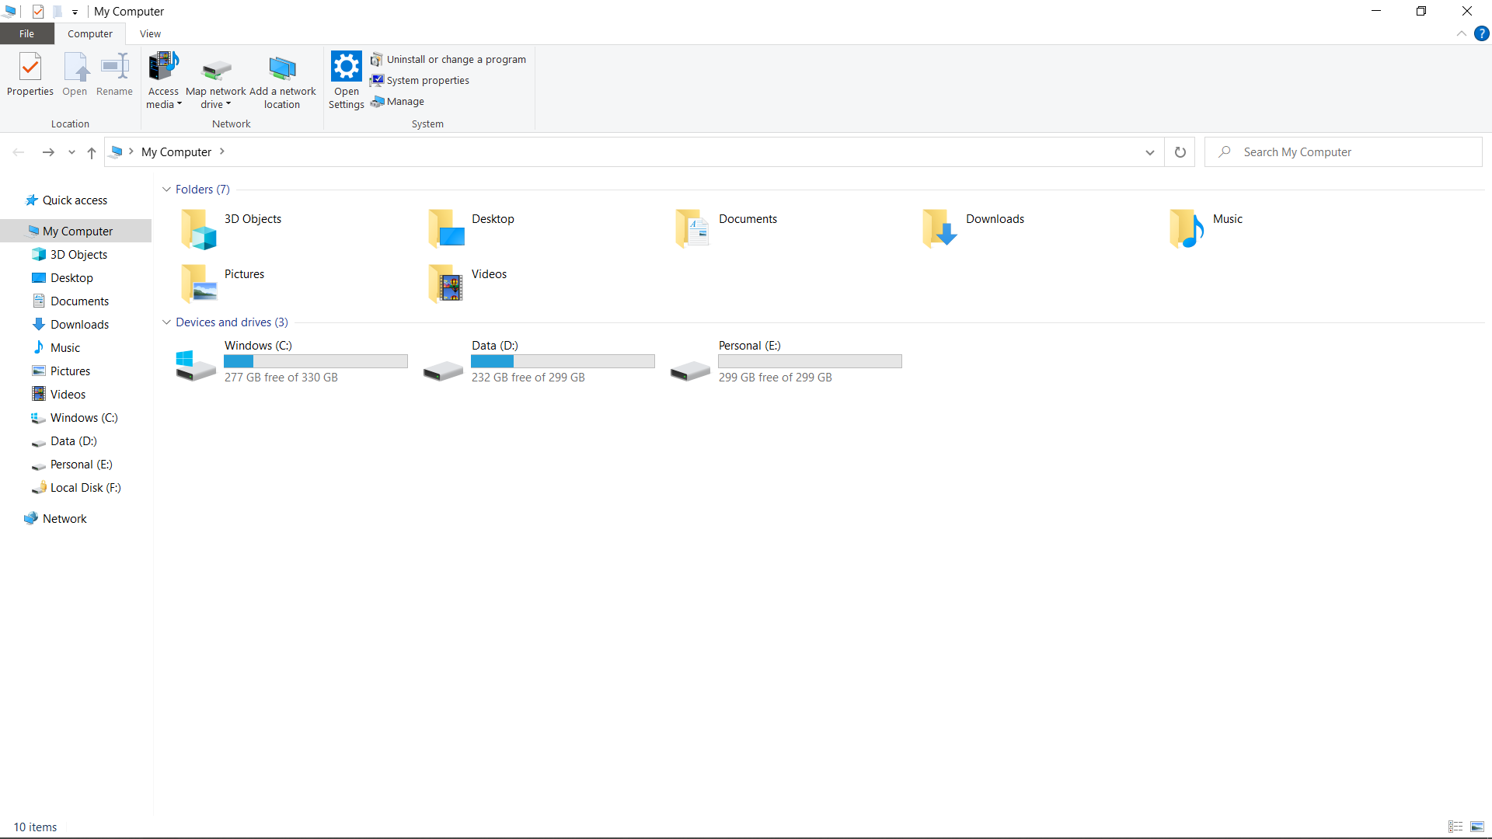Open the Access media menu
This screenshot has width=1492, height=839.
[x=163, y=80]
